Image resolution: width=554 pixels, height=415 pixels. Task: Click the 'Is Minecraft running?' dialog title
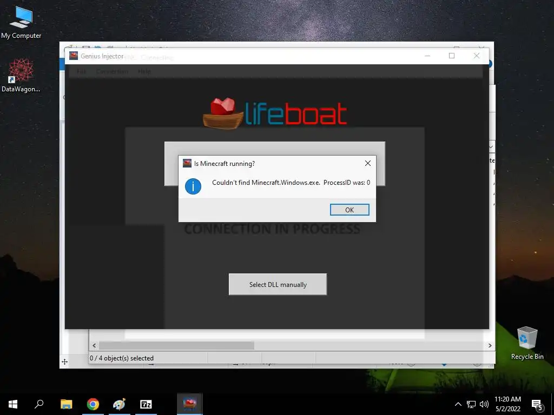click(225, 163)
